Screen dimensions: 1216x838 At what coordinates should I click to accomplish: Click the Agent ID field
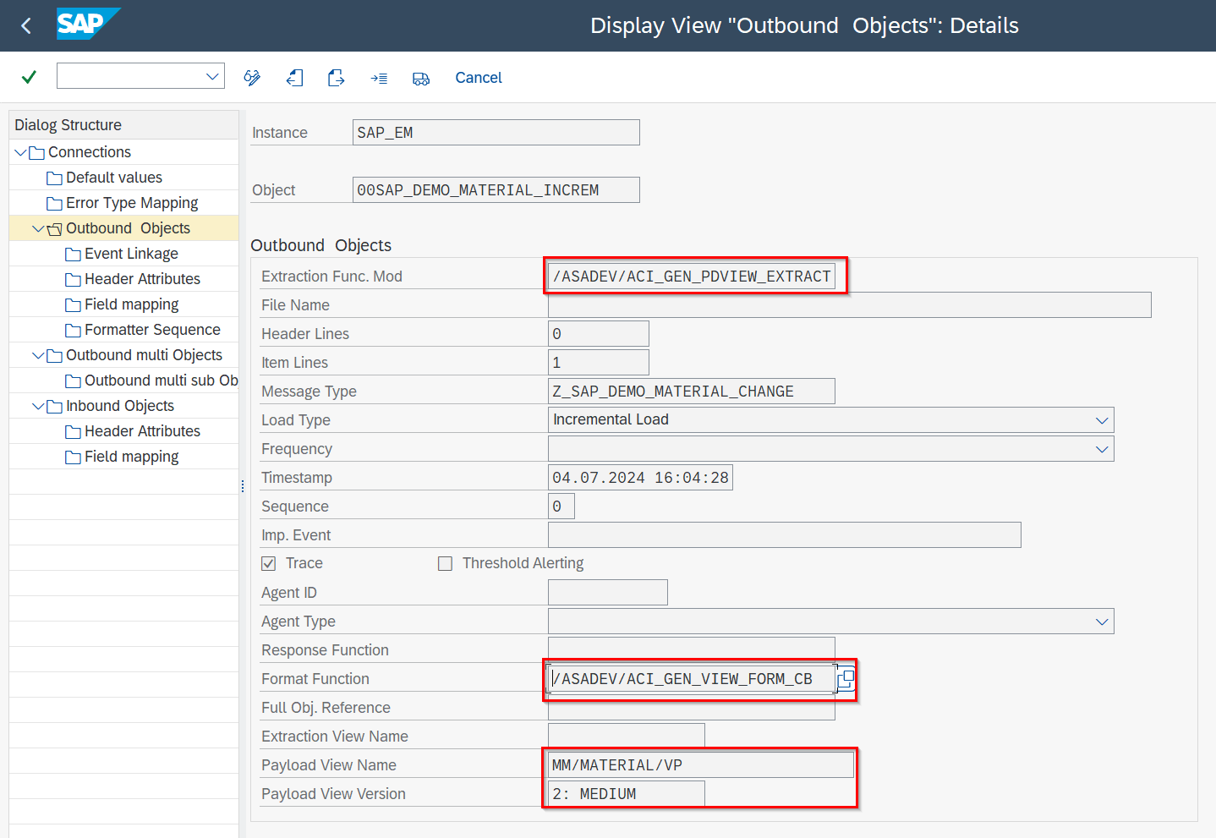pos(608,593)
